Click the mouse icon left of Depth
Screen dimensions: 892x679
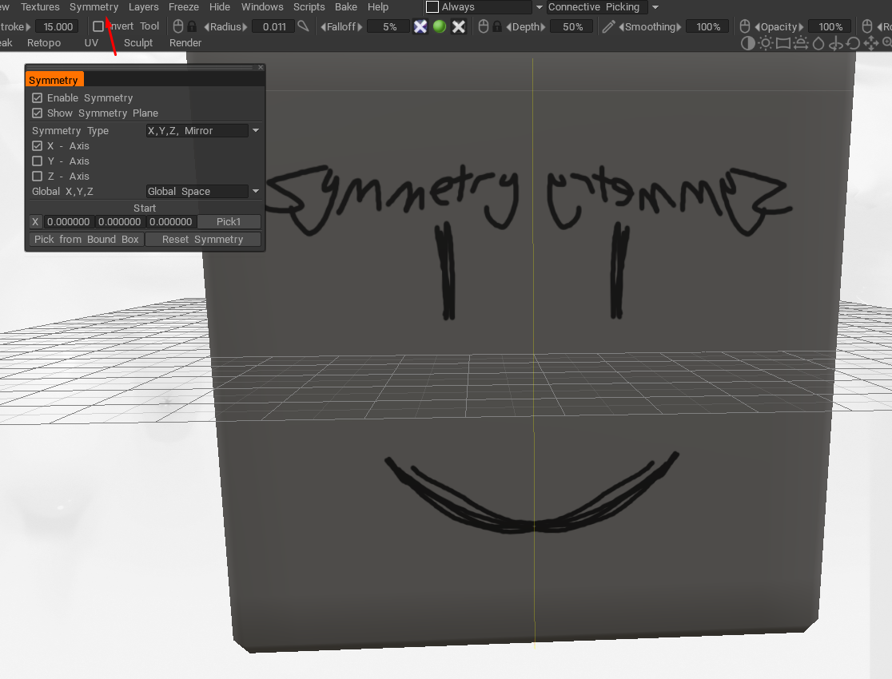tap(484, 26)
